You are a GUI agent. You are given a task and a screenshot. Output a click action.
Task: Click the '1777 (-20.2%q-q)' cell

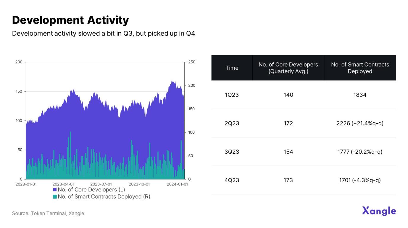pyautogui.click(x=360, y=152)
